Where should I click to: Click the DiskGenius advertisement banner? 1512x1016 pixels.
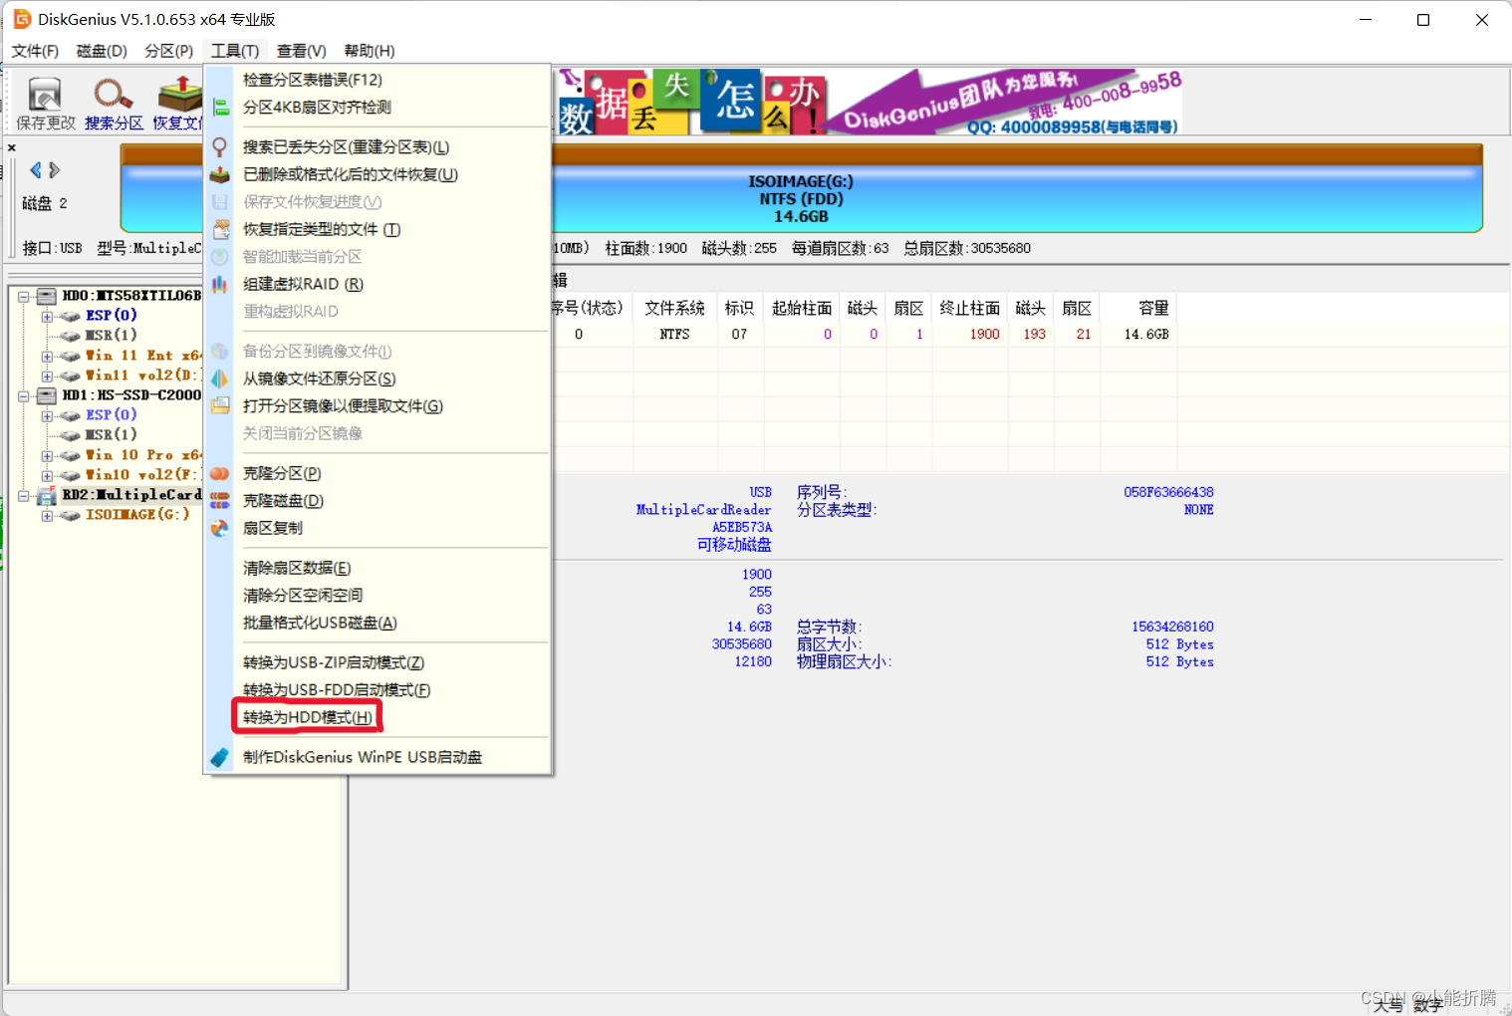pos(870,102)
